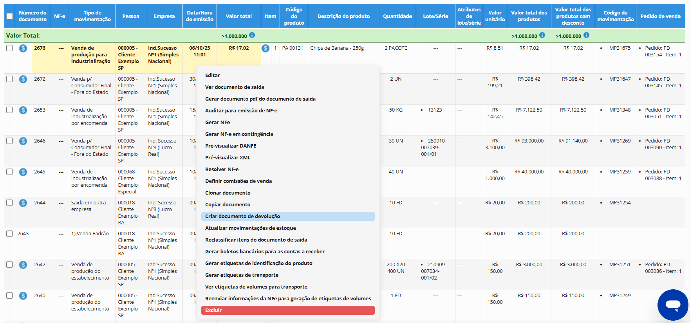
Task: Click dollar icon beside item 1 column
Action: pyautogui.click(x=266, y=48)
